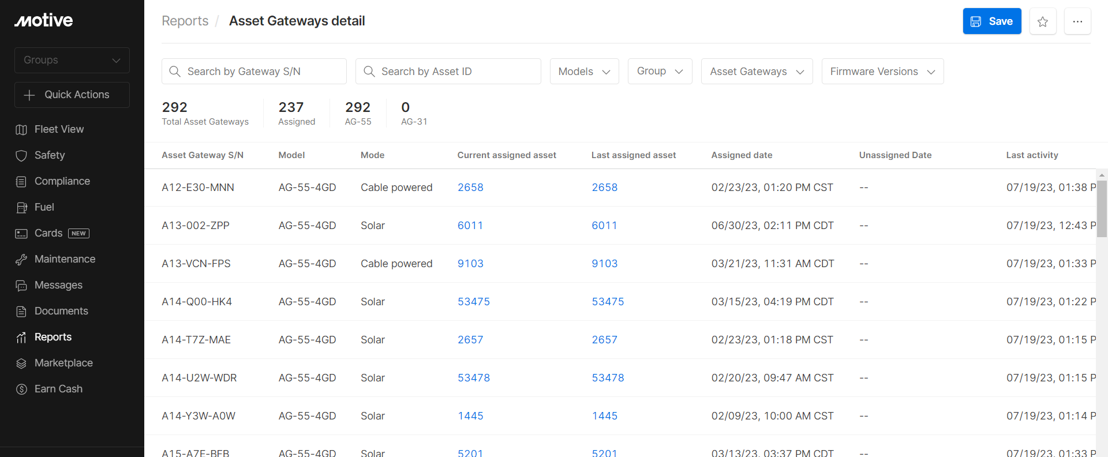Click the 292 Total Asset Gateways stat
The image size is (1108, 457).
tap(205, 113)
